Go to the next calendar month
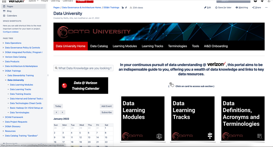Screen dimensions: 273x147 tap(62, 112)
